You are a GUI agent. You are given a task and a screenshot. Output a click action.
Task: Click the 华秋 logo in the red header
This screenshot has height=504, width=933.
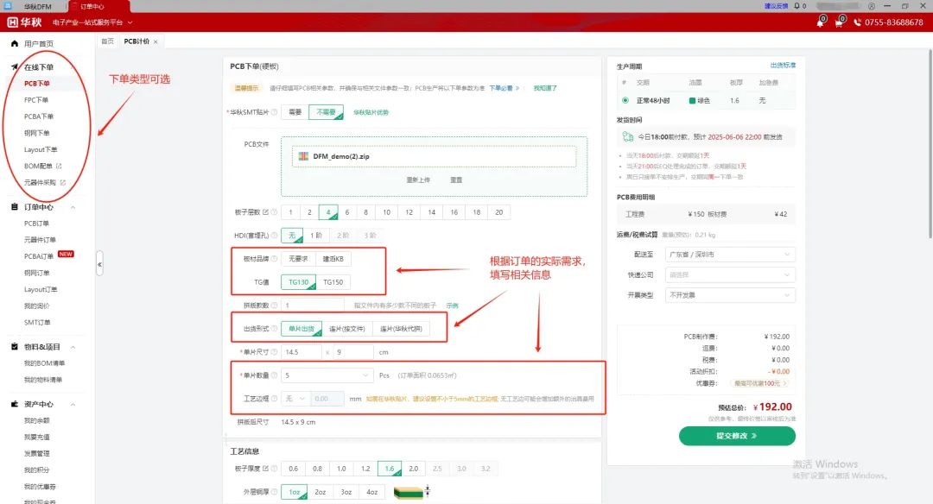pos(24,22)
